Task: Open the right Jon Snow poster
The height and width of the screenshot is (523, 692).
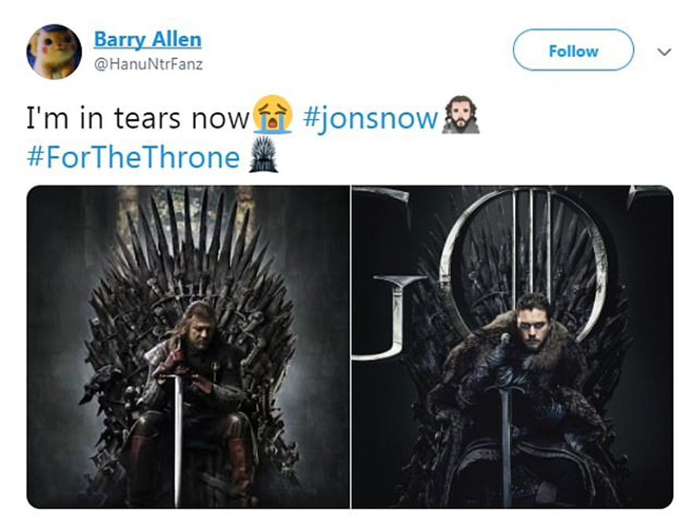Action: 513,346
